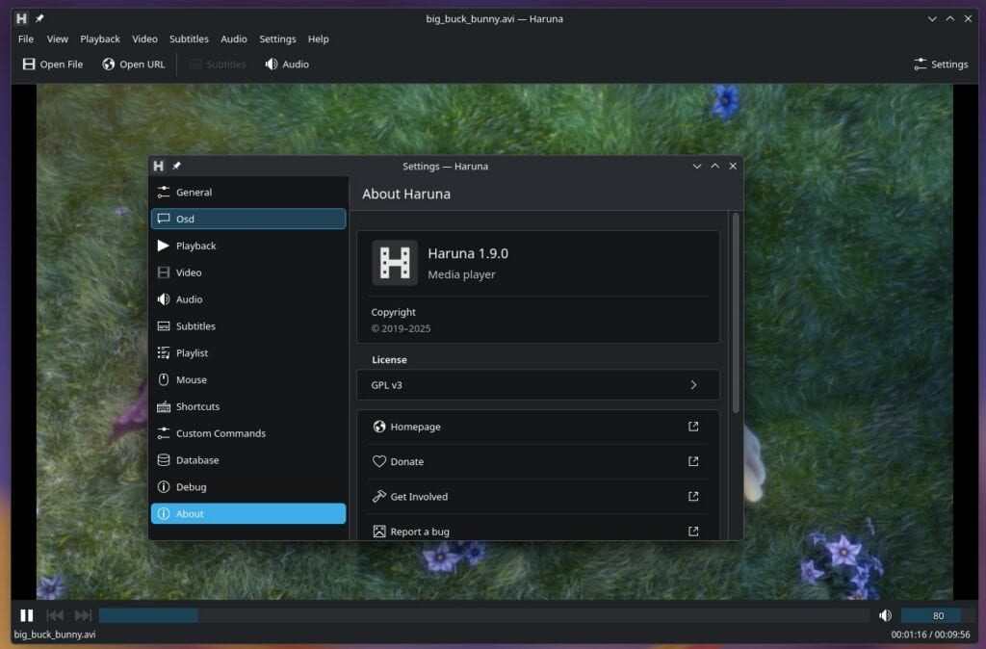Open the Report a bug link
Image resolution: width=986 pixels, height=649 pixels.
pos(538,532)
